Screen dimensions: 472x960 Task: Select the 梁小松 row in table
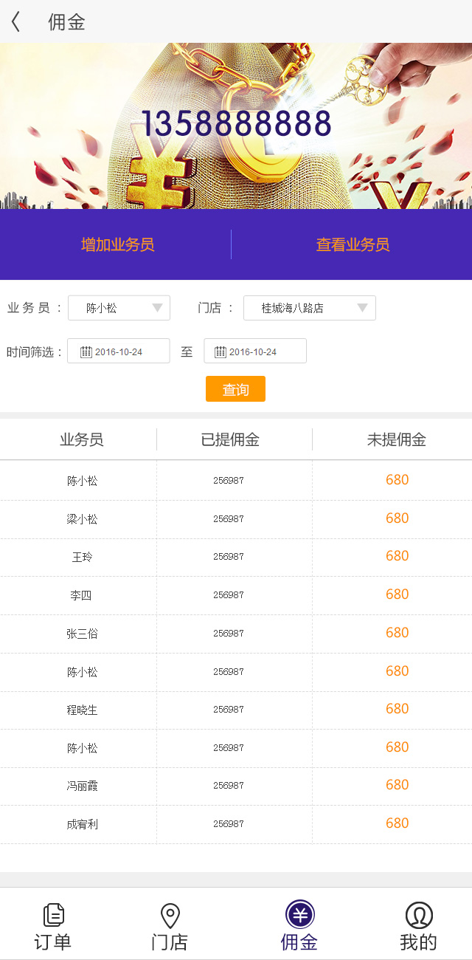coord(82,519)
